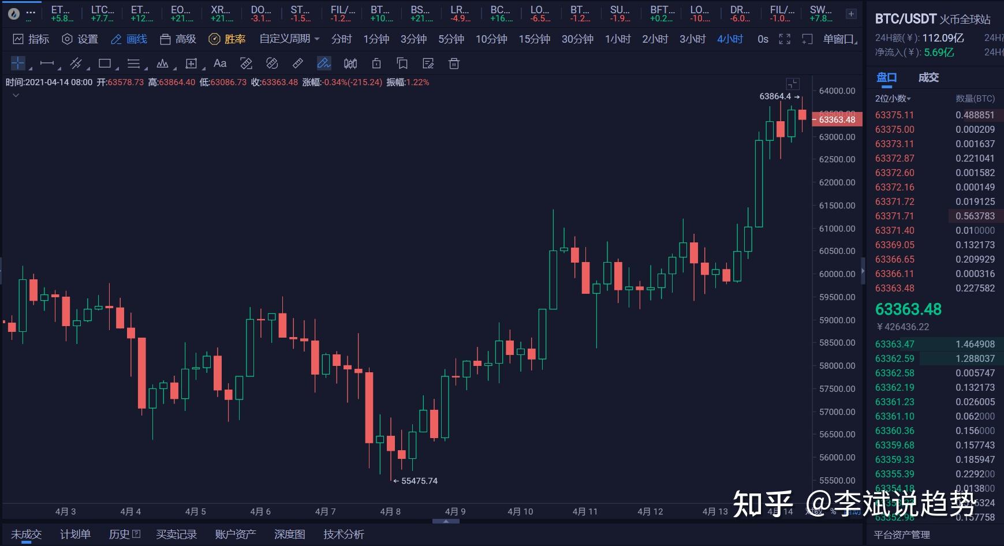Click the copy drawings icon

coord(402,63)
